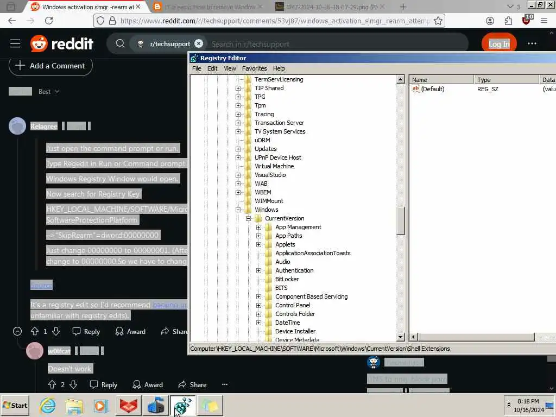Click Add a Comment button
The image size is (556, 417).
[x=50, y=66]
